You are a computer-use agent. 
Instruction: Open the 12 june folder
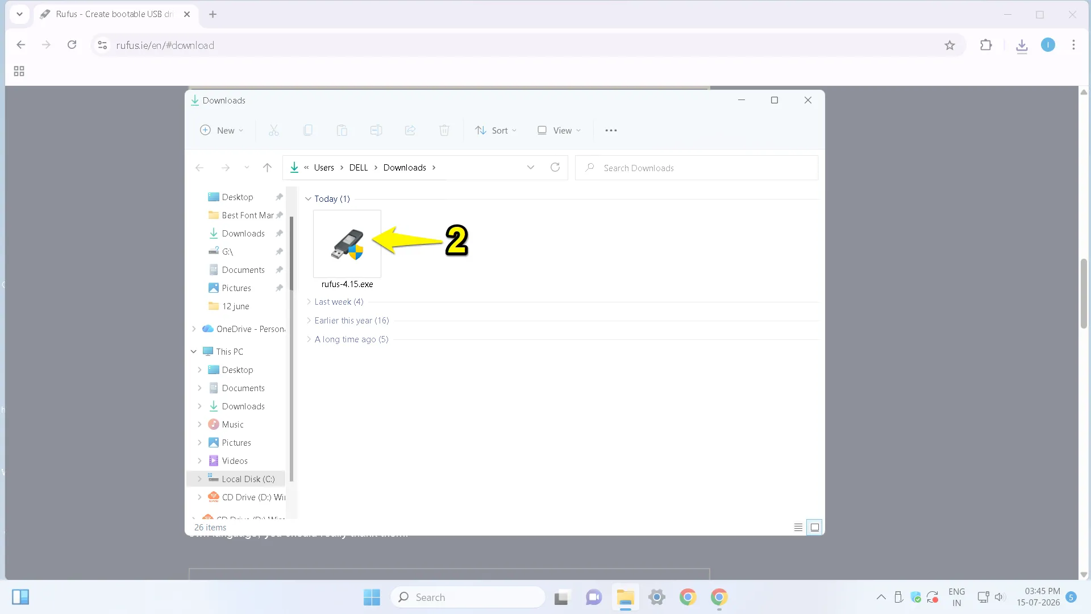point(235,306)
